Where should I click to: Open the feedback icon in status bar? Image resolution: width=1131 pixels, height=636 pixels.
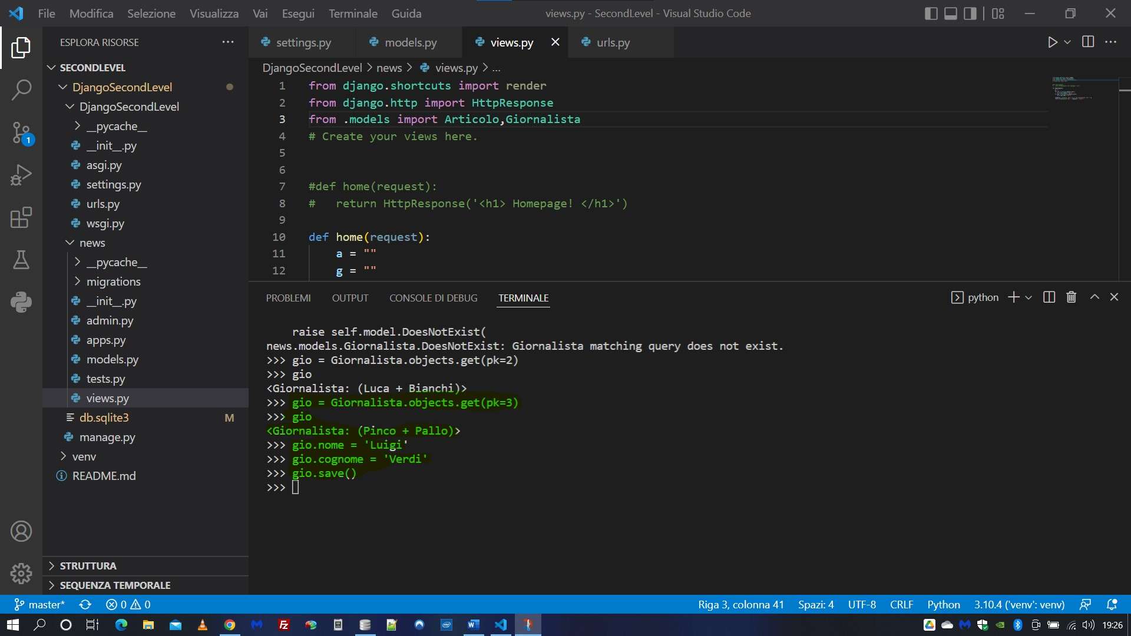click(1085, 605)
